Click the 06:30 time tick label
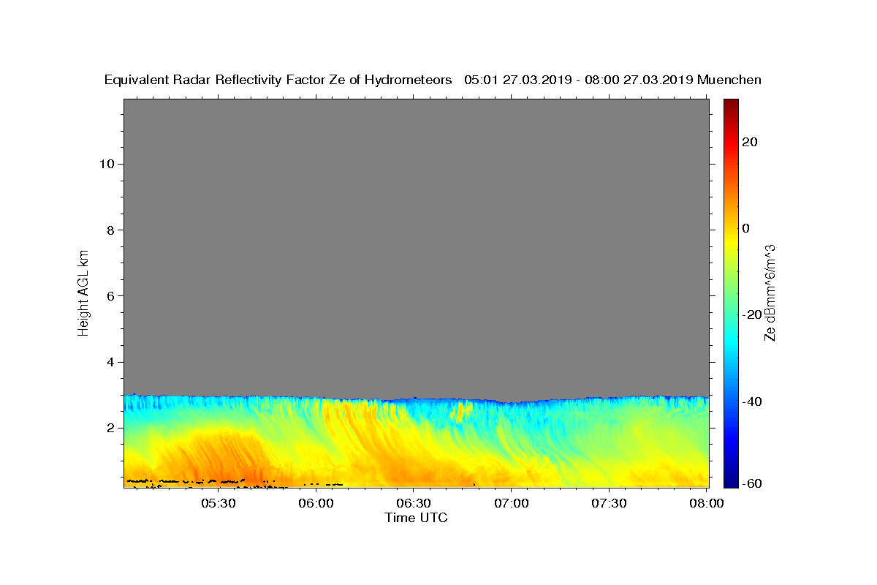This screenshot has height=585, width=877. 414,504
